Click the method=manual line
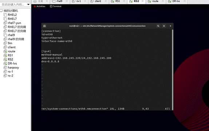The width and height of the screenshot is (209, 131). [x=52, y=55]
